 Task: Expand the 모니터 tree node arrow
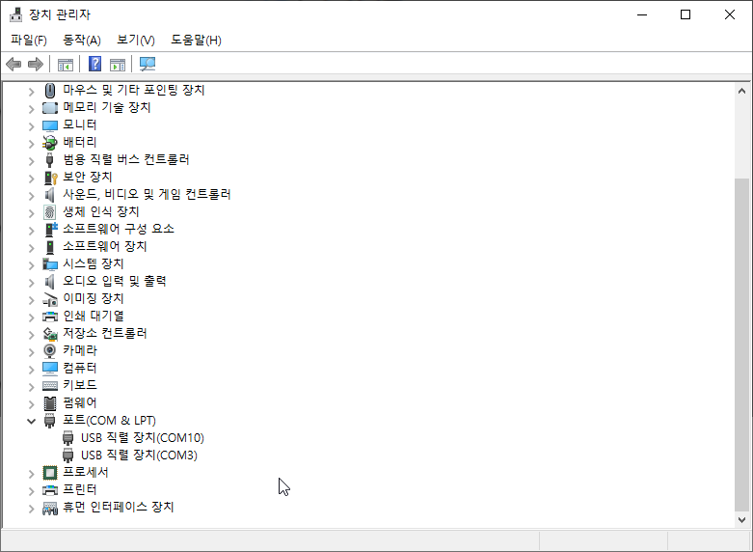pos(31,126)
